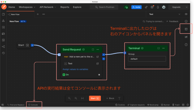The width and height of the screenshot is (194, 110).
Task: Open the linked POST request in new tab
Action: pyautogui.click(x=98, y=57)
